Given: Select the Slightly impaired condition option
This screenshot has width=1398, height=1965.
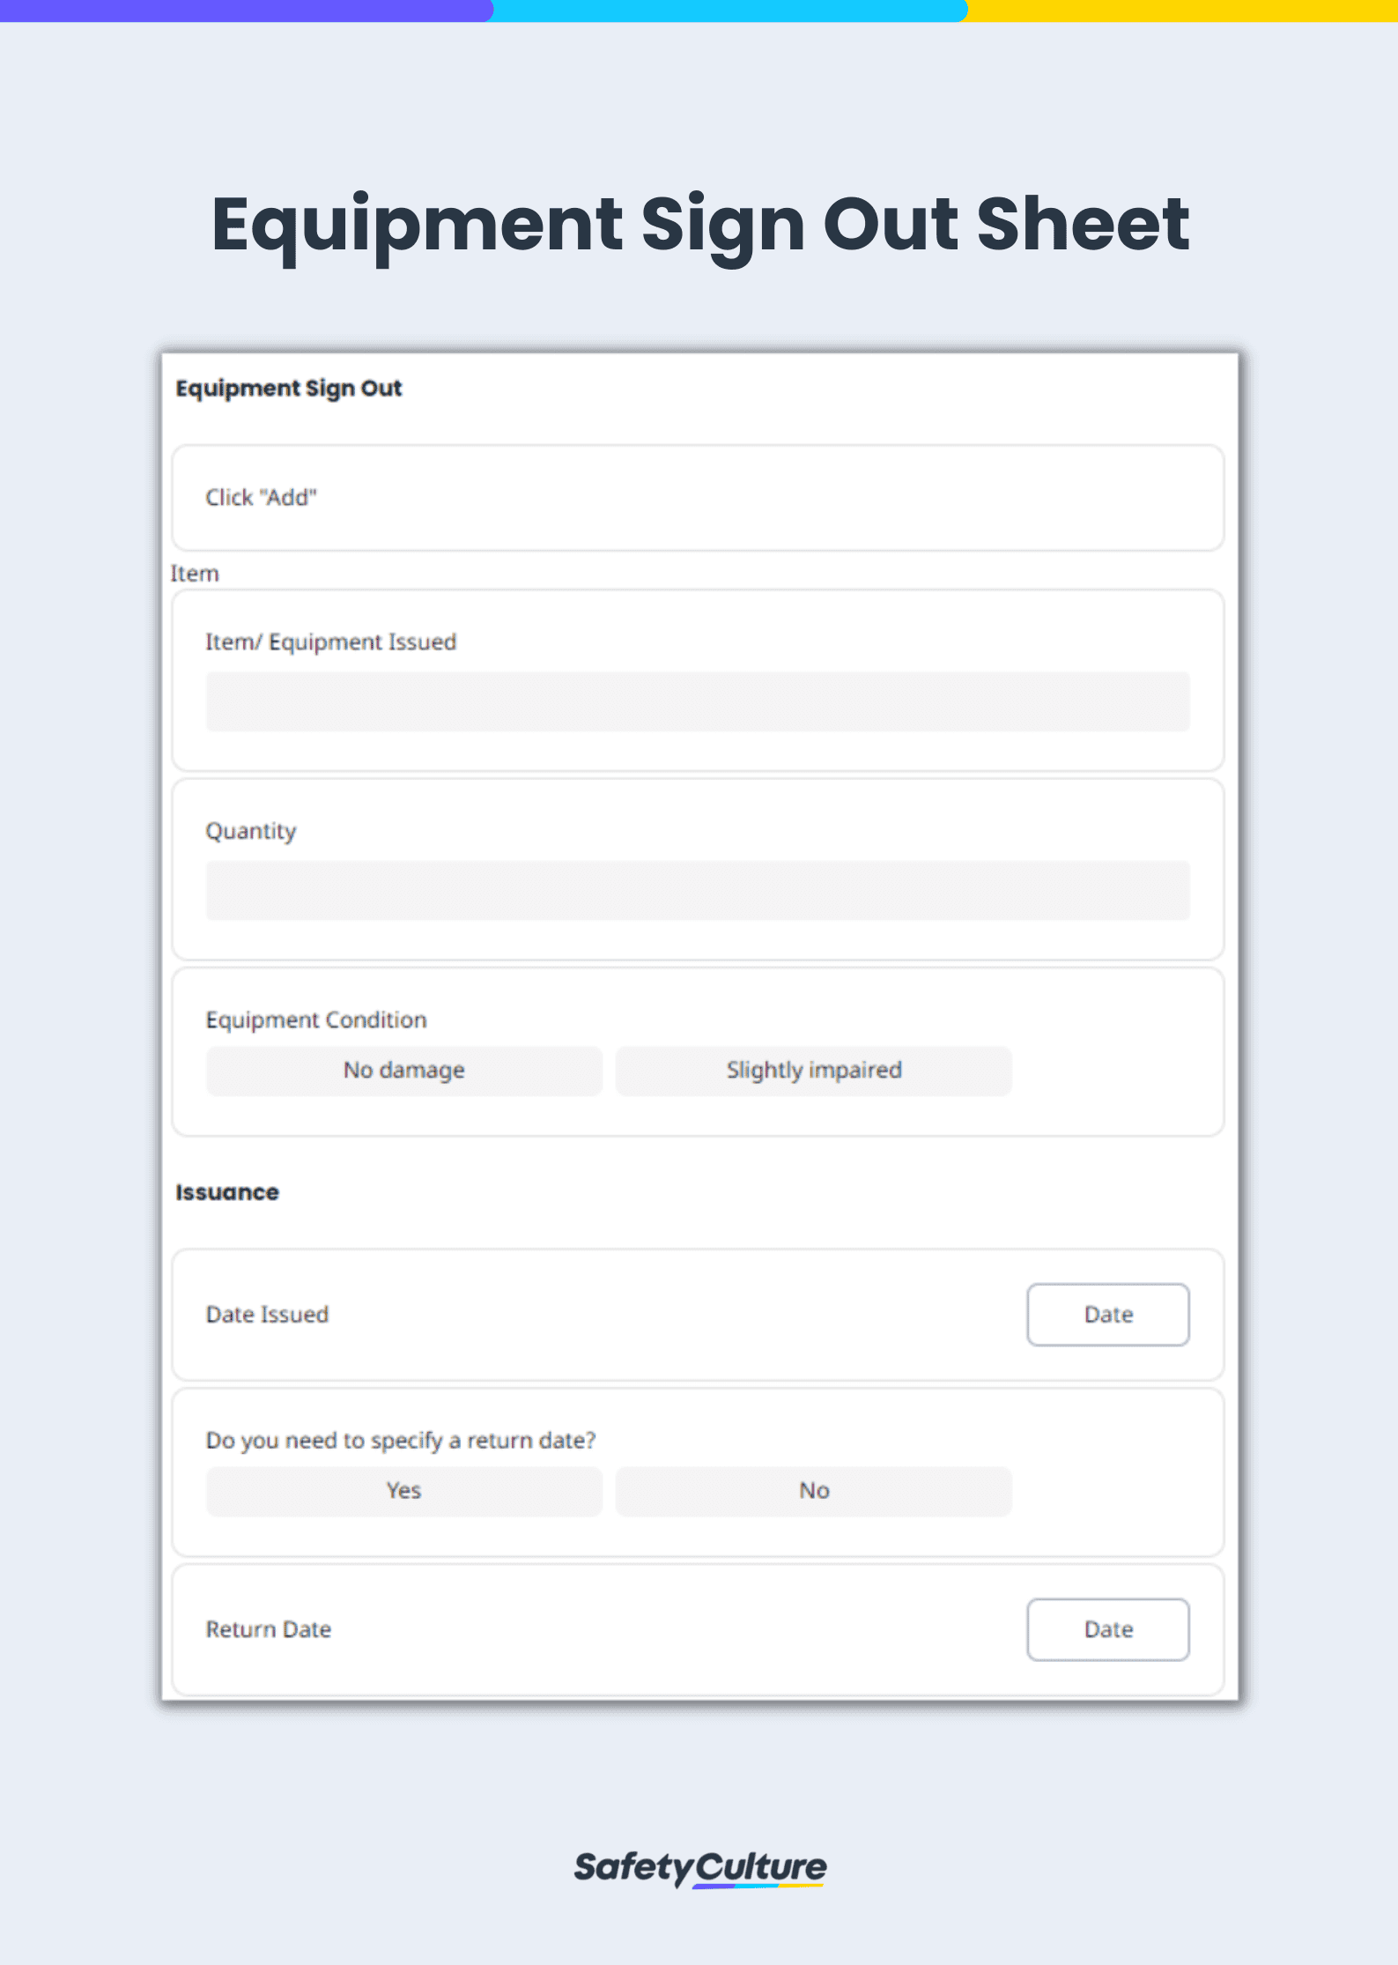Looking at the screenshot, I should [x=813, y=1071].
